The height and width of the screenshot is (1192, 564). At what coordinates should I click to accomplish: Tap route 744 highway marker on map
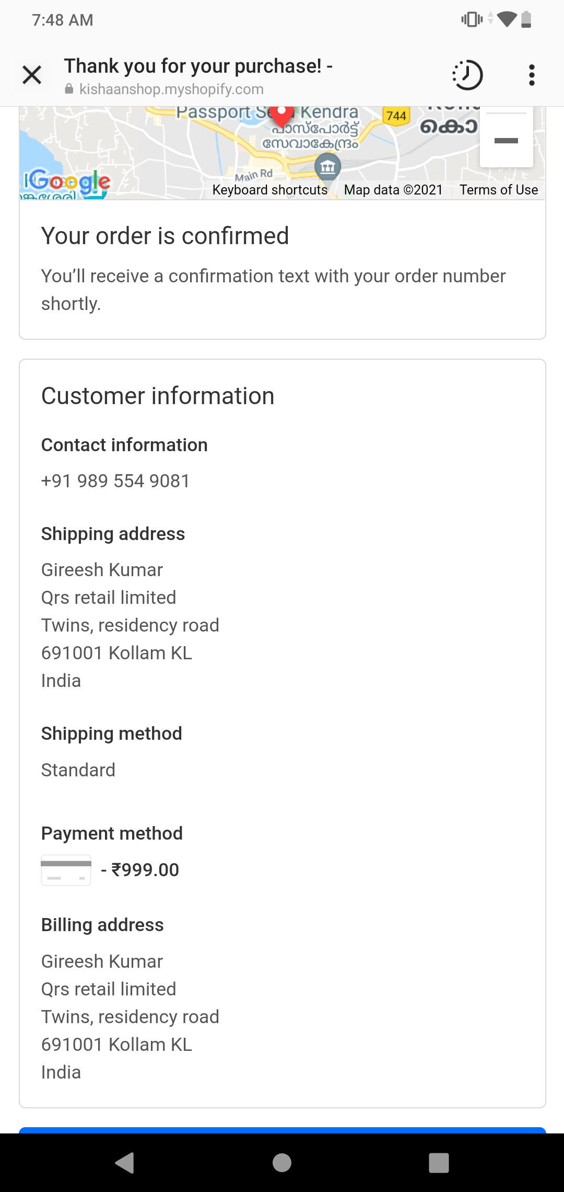pos(396,116)
